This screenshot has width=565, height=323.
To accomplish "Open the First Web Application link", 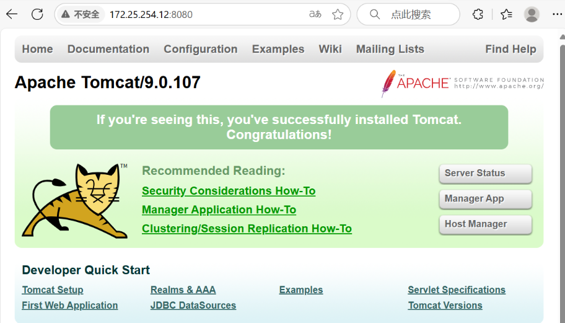I will point(69,306).
